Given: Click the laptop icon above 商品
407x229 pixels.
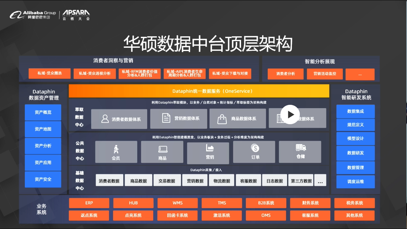Looking at the screenshot, I should 163,149.
